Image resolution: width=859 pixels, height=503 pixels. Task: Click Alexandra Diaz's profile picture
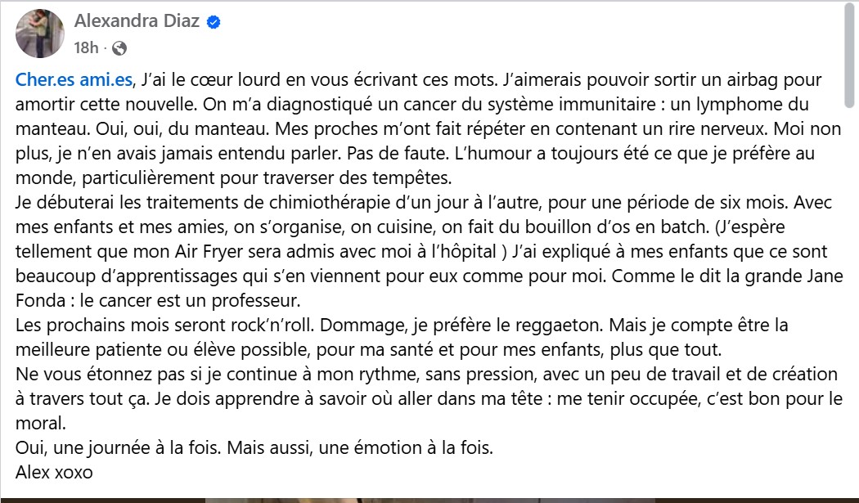39,34
